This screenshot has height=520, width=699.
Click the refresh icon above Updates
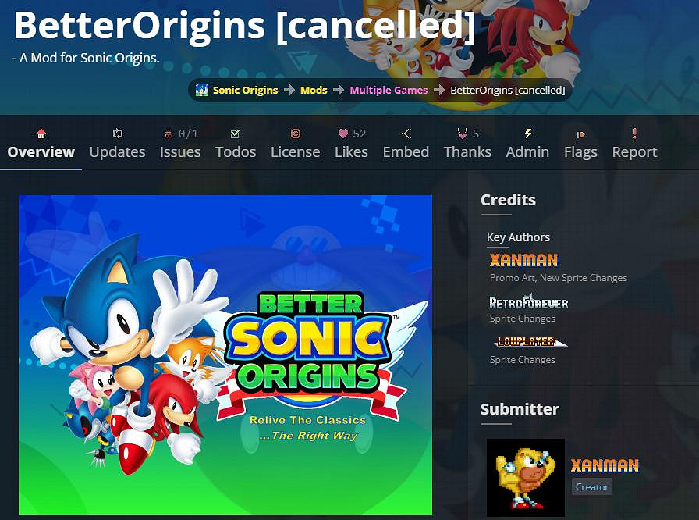click(117, 134)
